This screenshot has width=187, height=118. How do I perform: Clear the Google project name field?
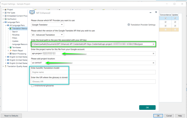pos(153,53)
